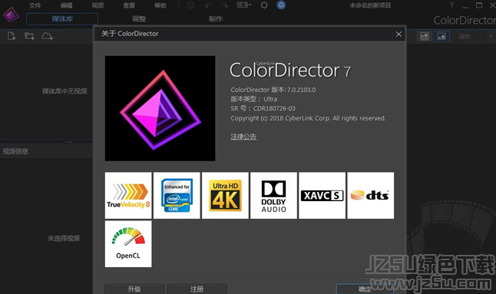Open the settings gear icon
The image size is (496, 294).
pyautogui.click(x=264, y=5)
